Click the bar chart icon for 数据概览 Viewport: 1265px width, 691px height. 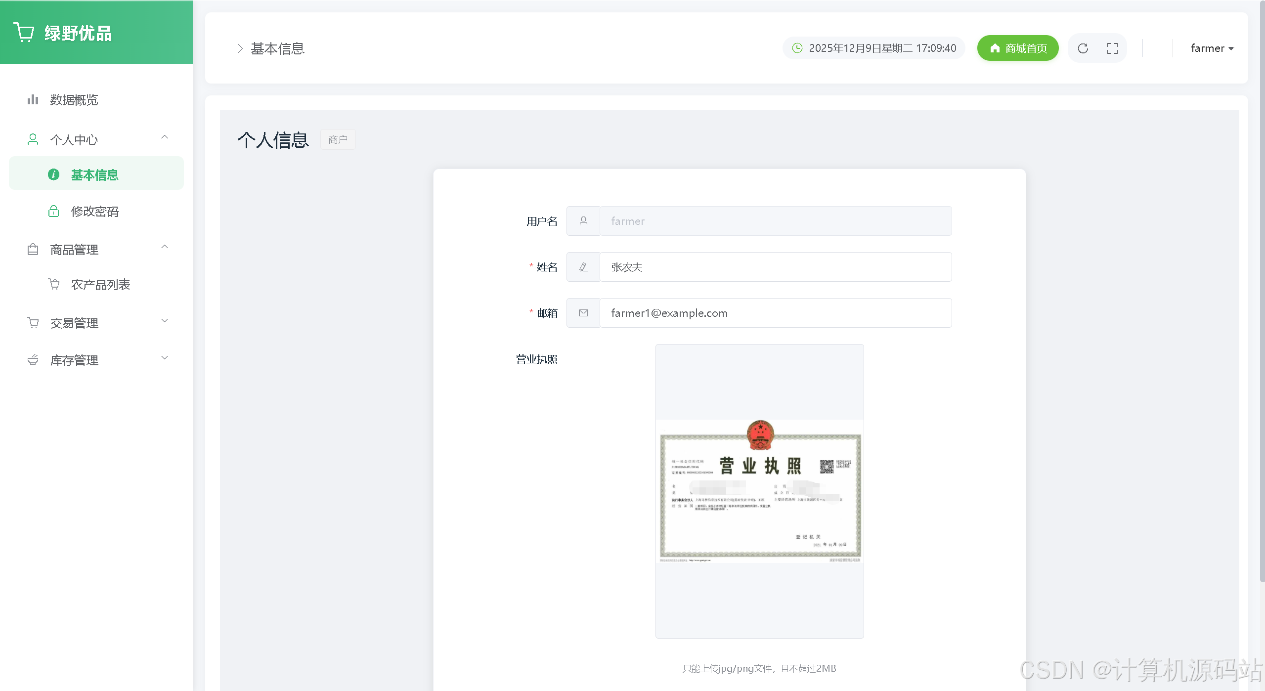click(33, 100)
